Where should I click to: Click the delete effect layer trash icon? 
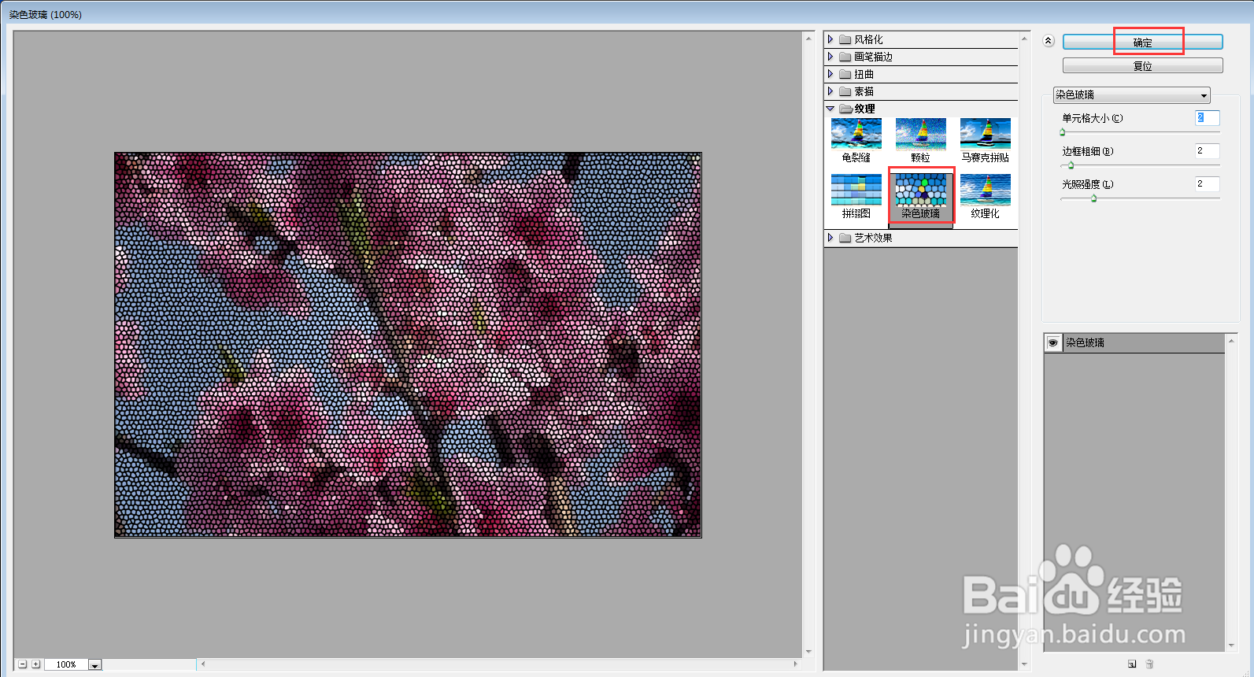pyautogui.click(x=1149, y=664)
